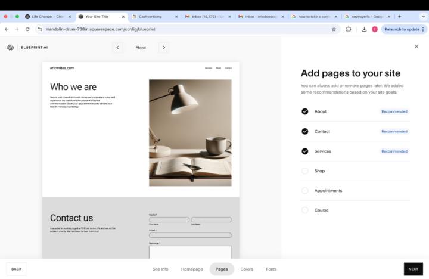Enable the Shop page checkbox
Image resolution: width=429 pixels, height=279 pixels.
point(305,171)
